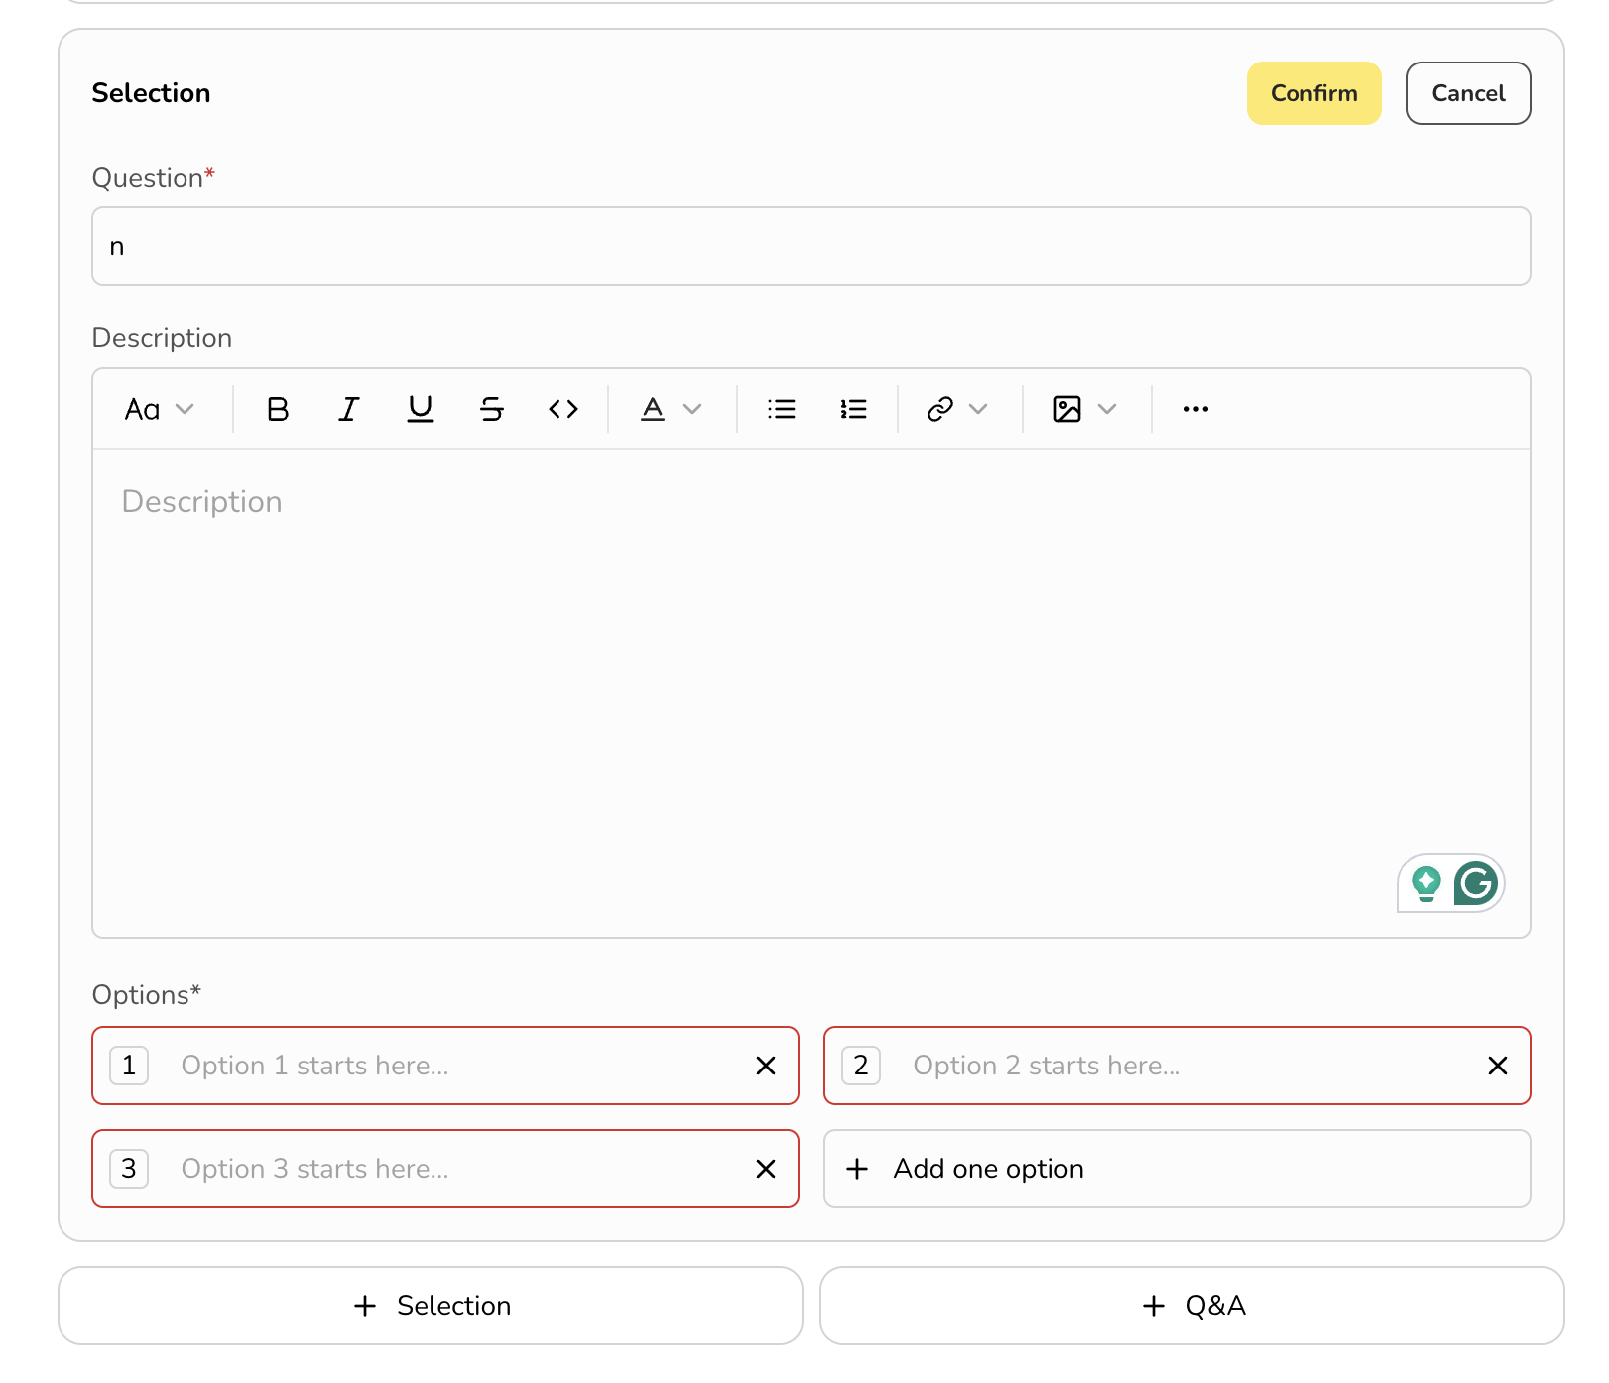Remove option 1 with its X
The image size is (1609, 1383).
point(766,1066)
